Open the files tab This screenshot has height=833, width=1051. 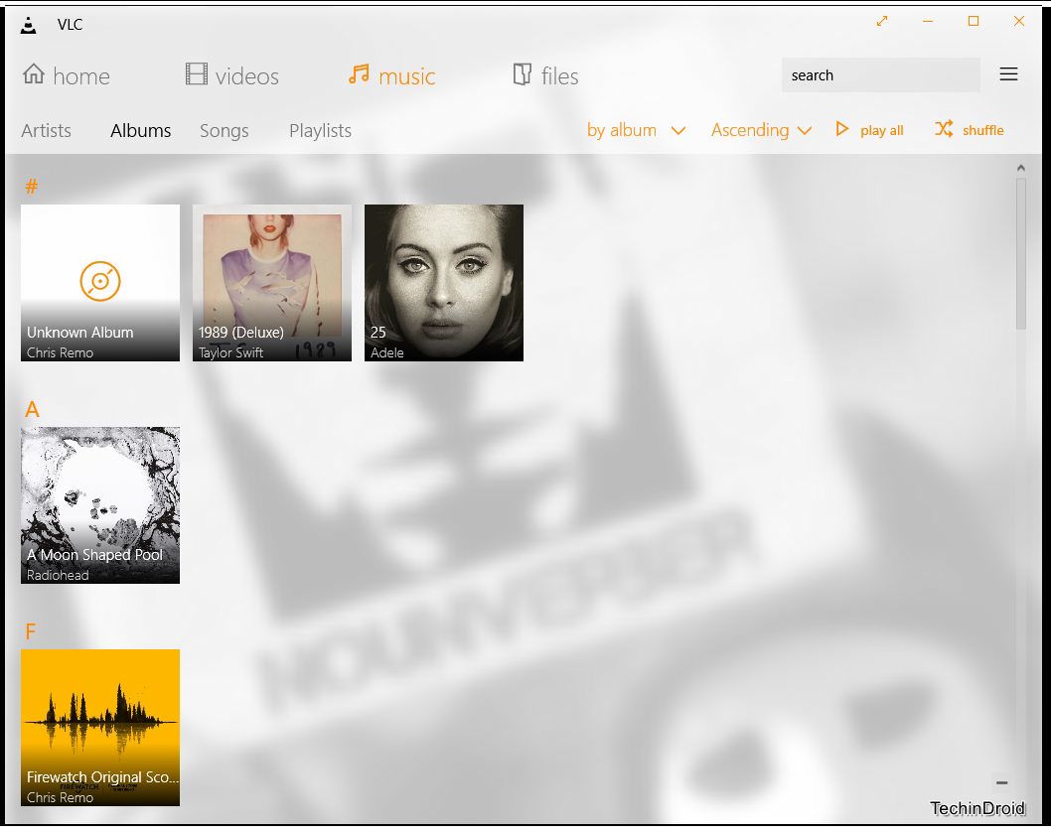coord(545,75)
